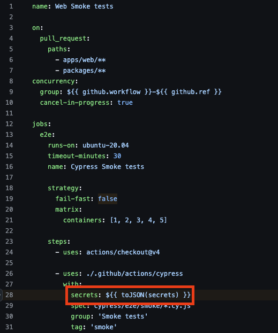
Task: Select line number 4 in the gutter
Action: [x=11, y=38]
